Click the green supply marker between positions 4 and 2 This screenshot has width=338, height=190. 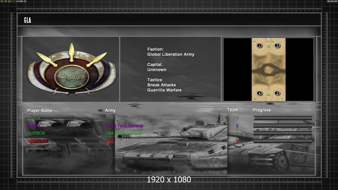[x=269, y=94]
